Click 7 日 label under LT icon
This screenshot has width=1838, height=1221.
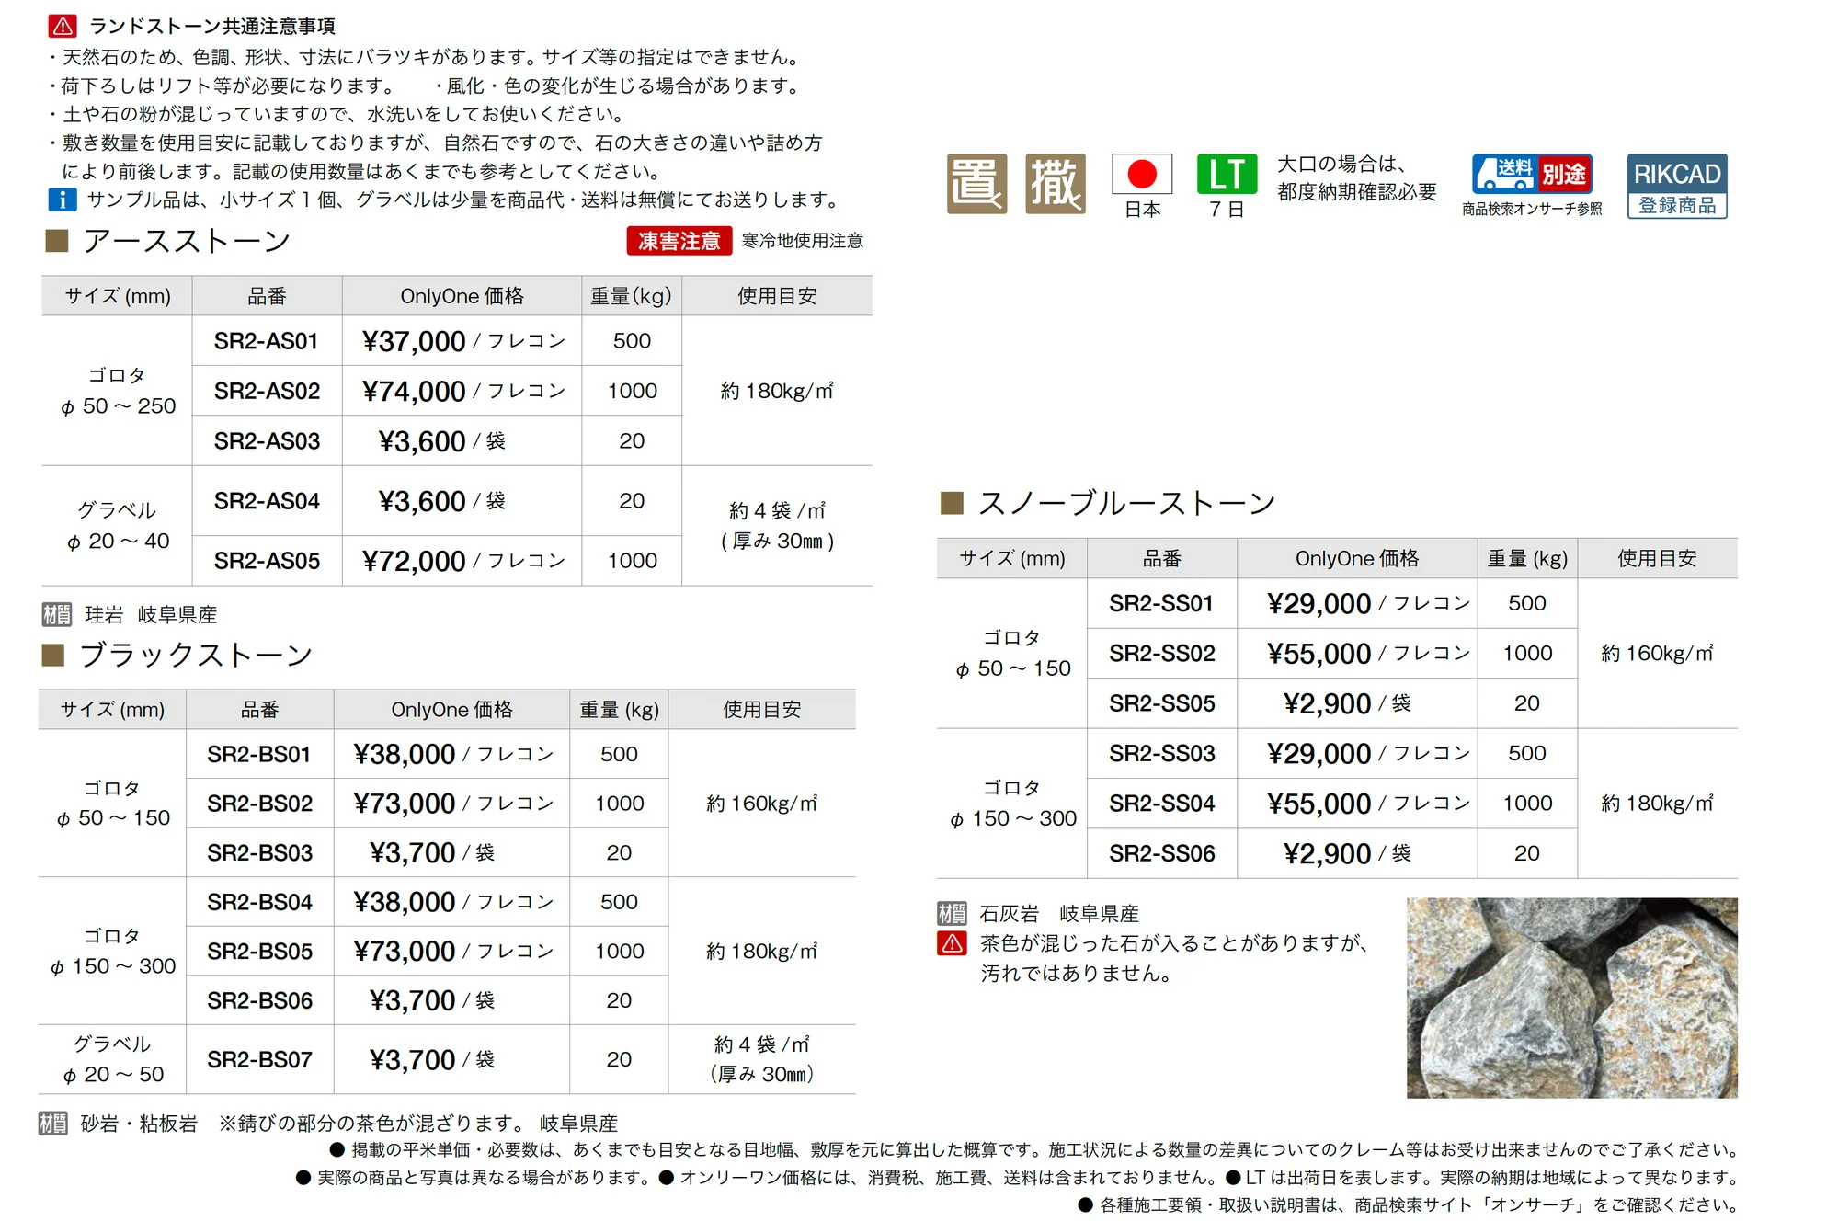(1227, 210)
